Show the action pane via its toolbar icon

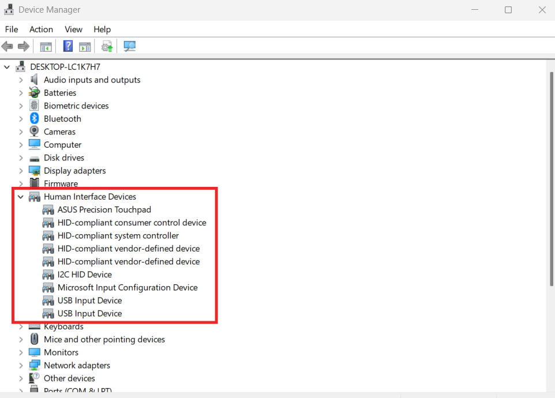(x=85, y=46)
